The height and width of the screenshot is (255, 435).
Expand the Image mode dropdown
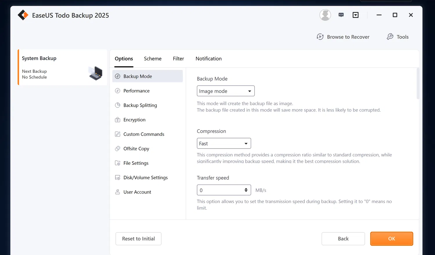coord(226,91)
